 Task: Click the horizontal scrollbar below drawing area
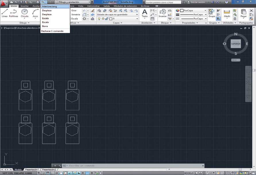[210, 170]
